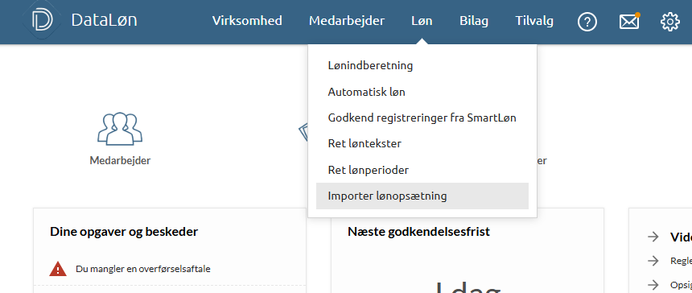Expand the Bilag menu
The height and width of the screenshot is (293, 692).
[474, 21]
